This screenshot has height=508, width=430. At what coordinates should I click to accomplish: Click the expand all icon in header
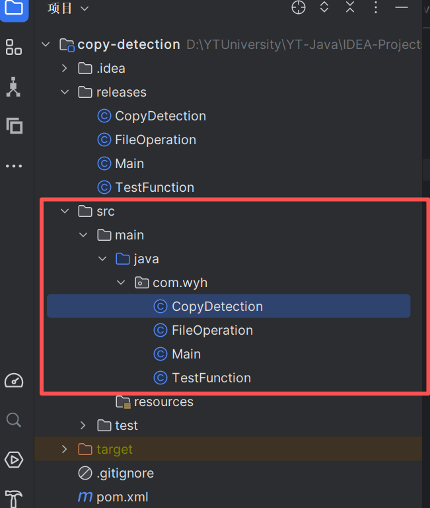[324, 8]
